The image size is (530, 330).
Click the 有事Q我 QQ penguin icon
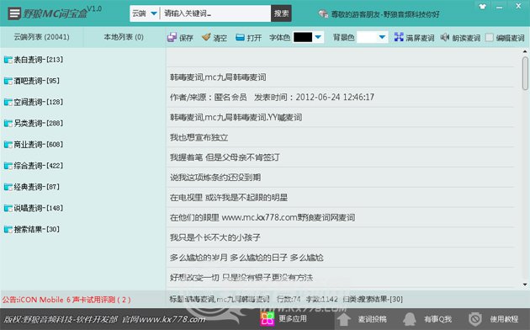410,319
